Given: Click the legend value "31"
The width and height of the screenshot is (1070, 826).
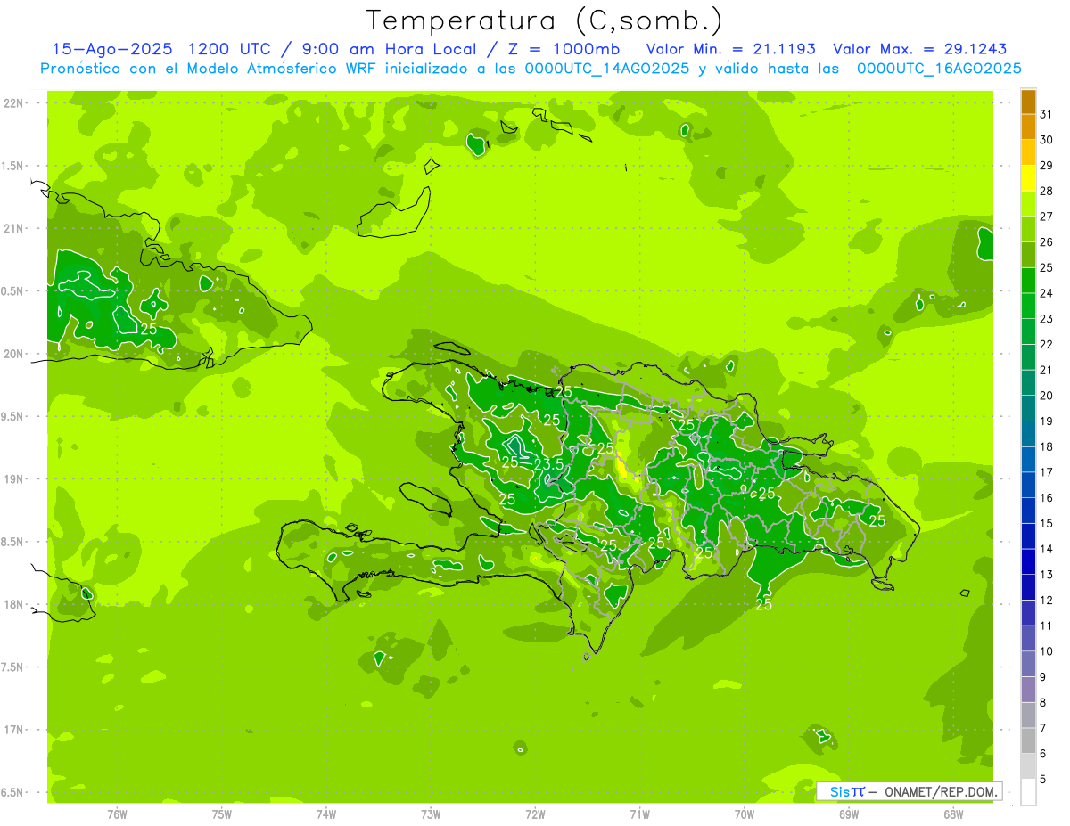Looking at the screenshot, I should [1046, 114].
